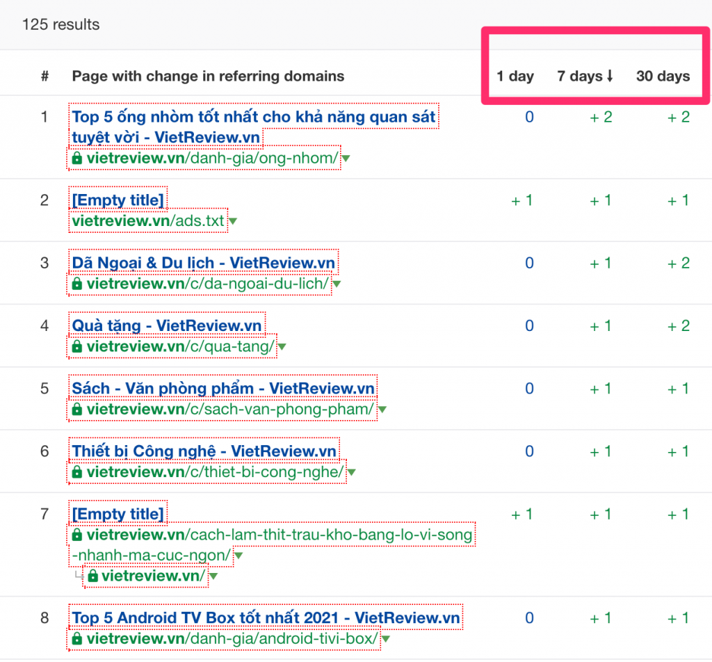The width and height of the screenshot is (712, 662).
Task: Open the "Top 5 ống nhòm tốt nhất" page title
Action: pos(253,127)
